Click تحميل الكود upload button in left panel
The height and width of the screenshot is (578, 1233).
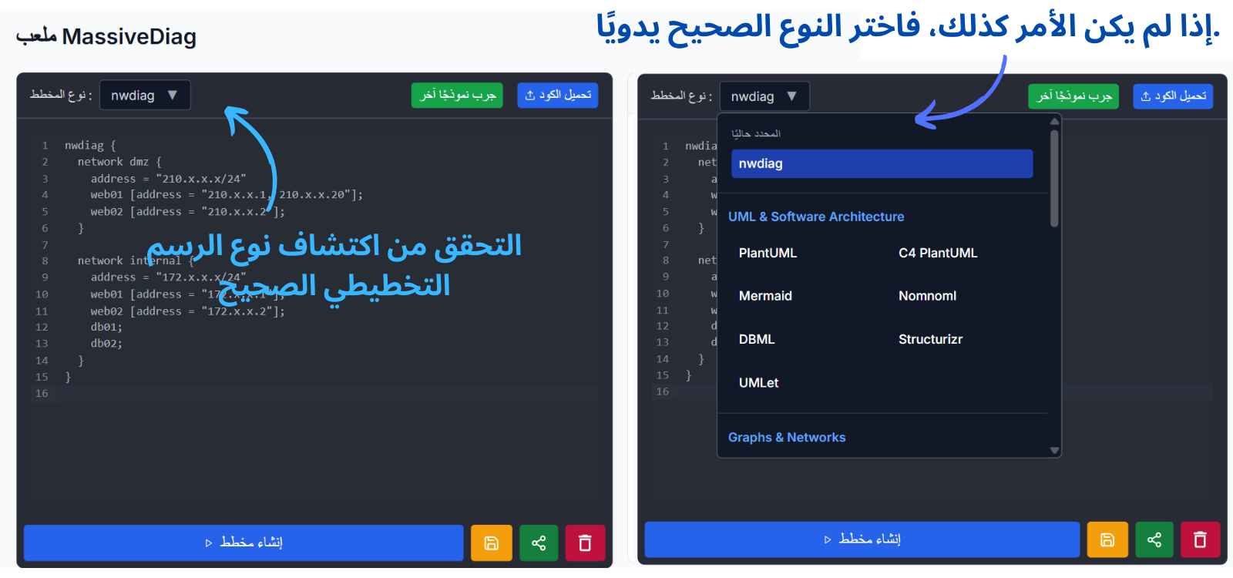(558, 95)
